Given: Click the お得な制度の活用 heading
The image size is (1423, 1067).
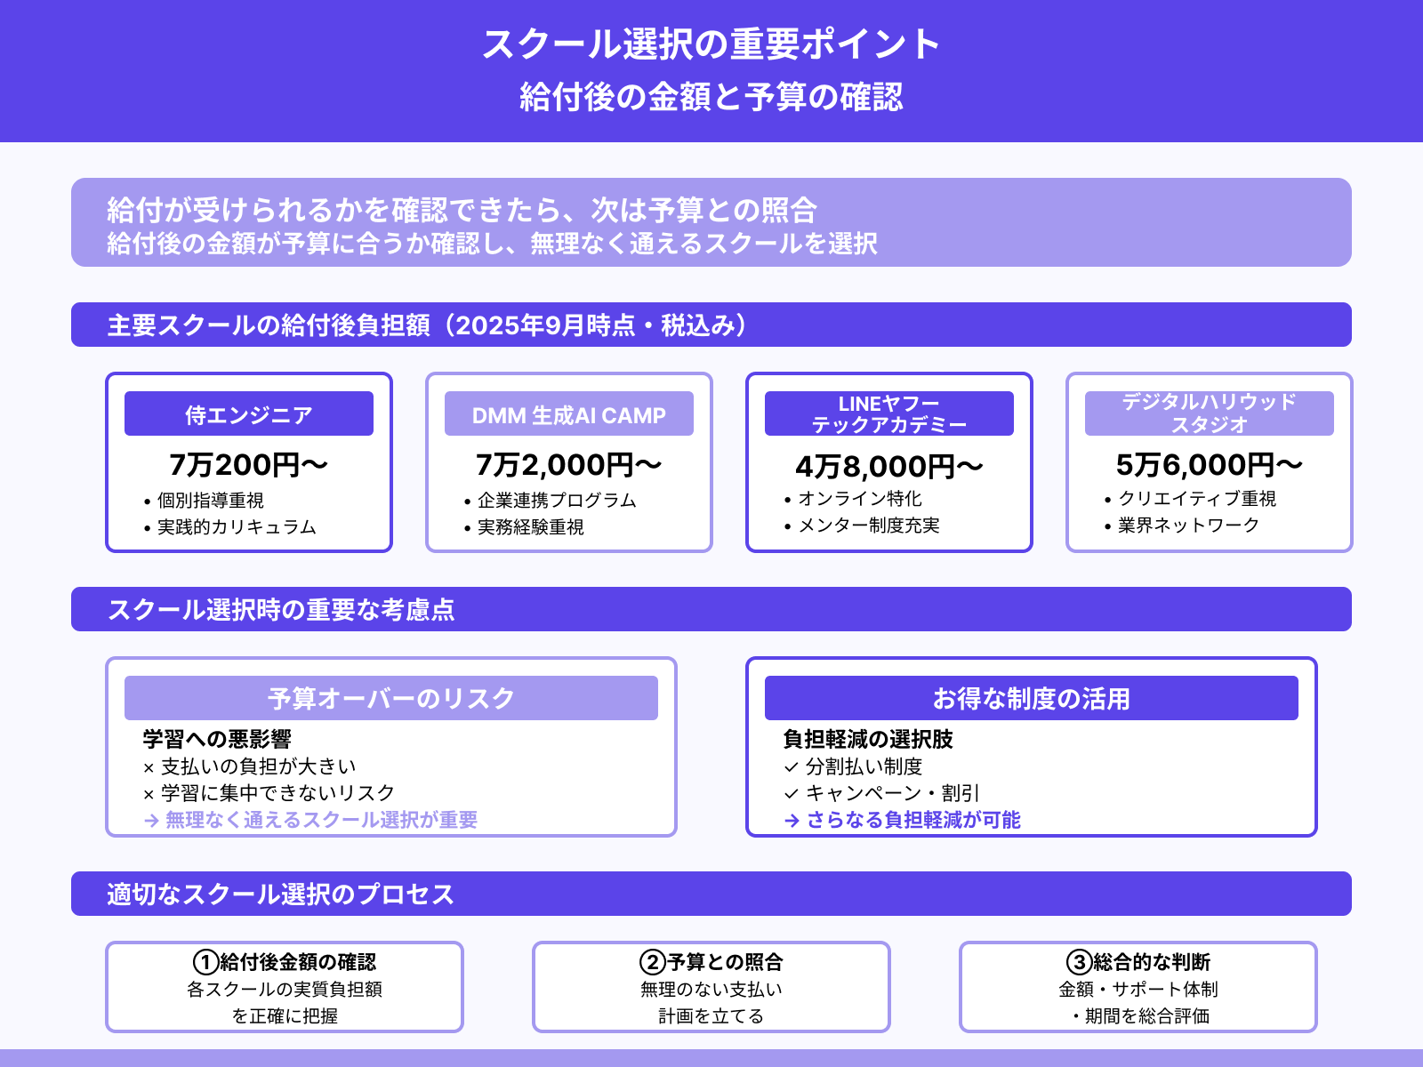Looking at the screenshot, I should click(1032, 699).
